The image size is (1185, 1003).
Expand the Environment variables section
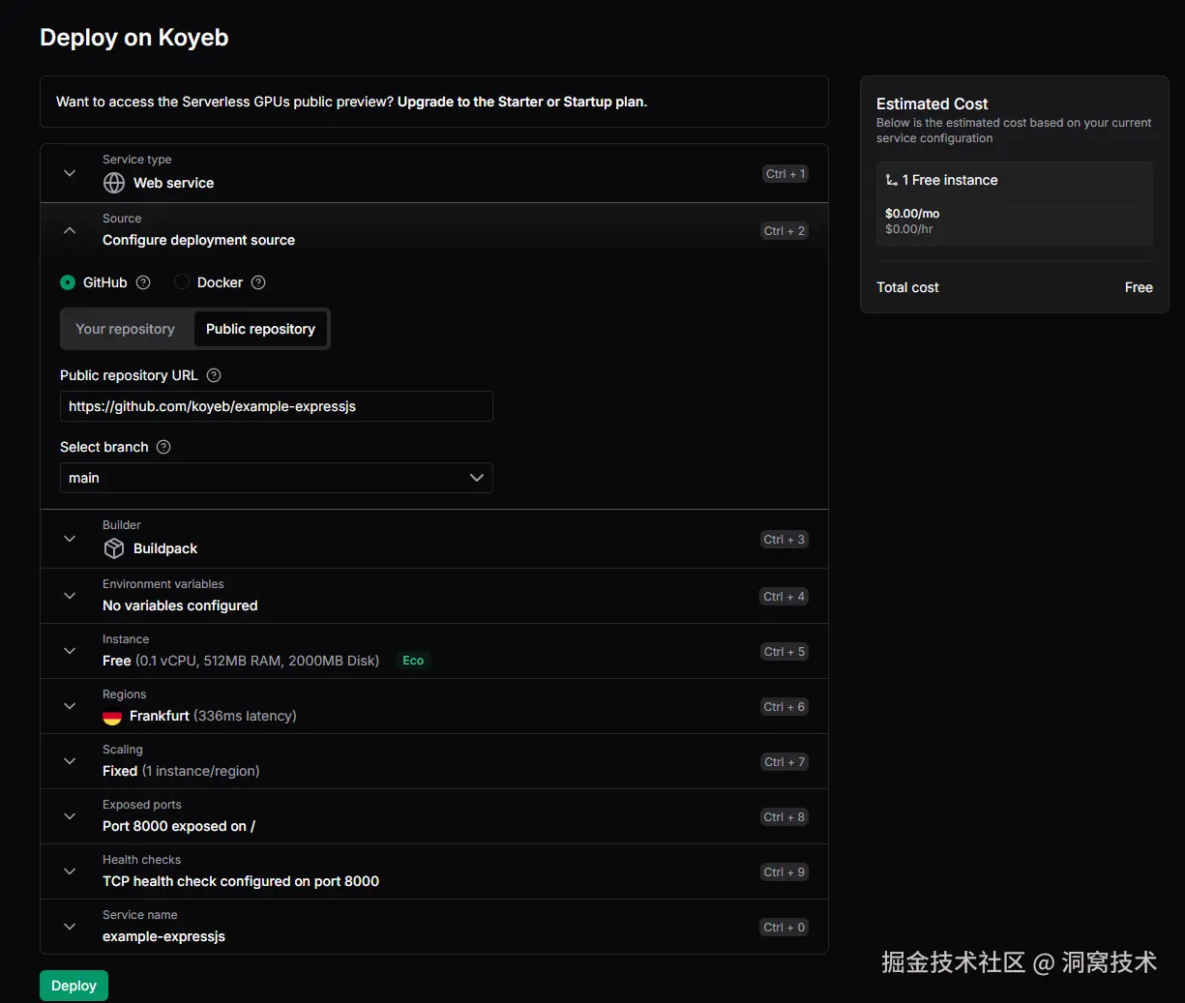coord(70,596)
